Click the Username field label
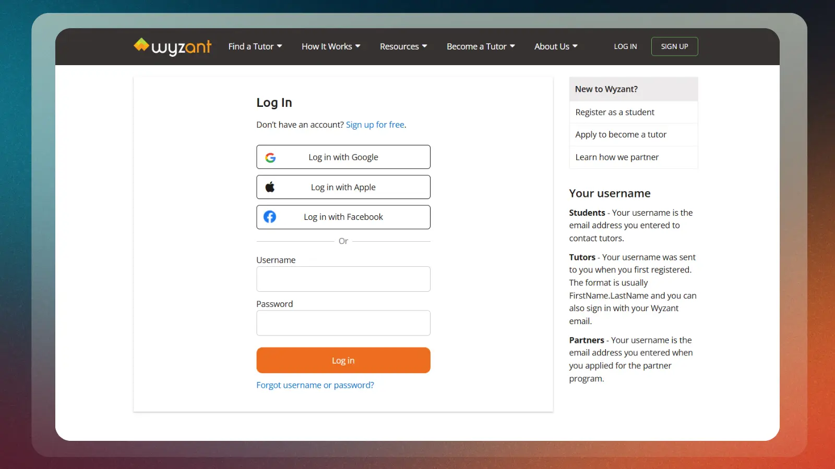Image resolution: width=835 pixels, height=469 pixels. tap(276, 260)
